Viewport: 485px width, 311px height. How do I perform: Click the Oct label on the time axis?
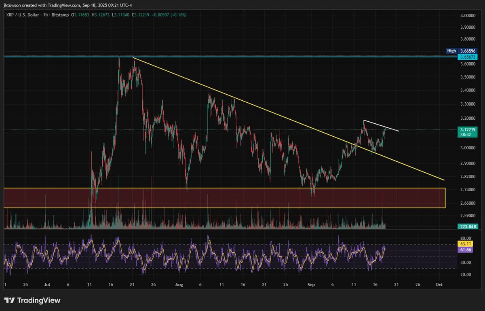[439, 285]
